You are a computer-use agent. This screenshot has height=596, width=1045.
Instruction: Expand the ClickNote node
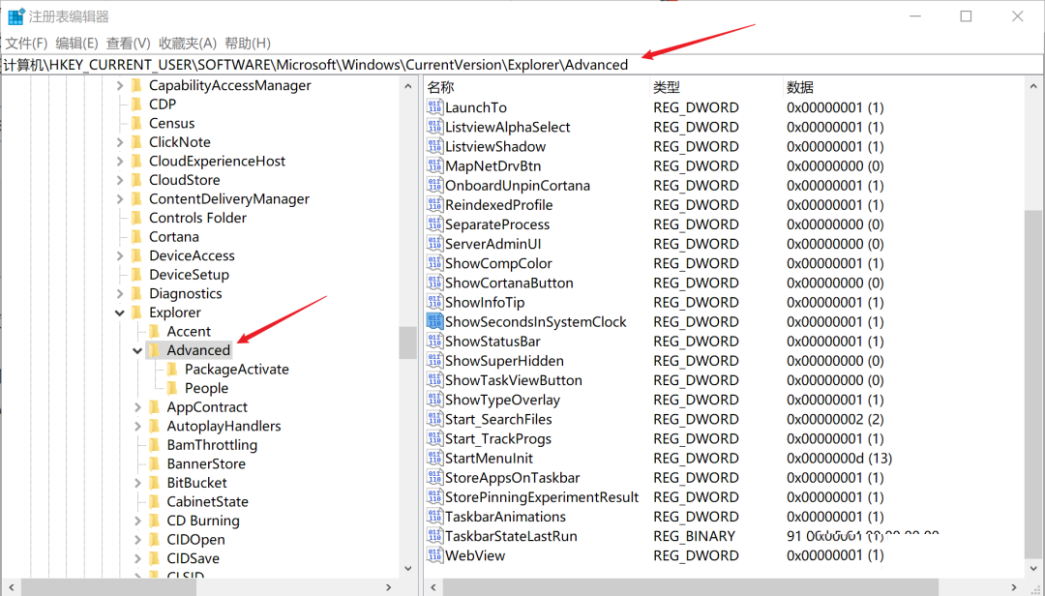tap(119, 142)
